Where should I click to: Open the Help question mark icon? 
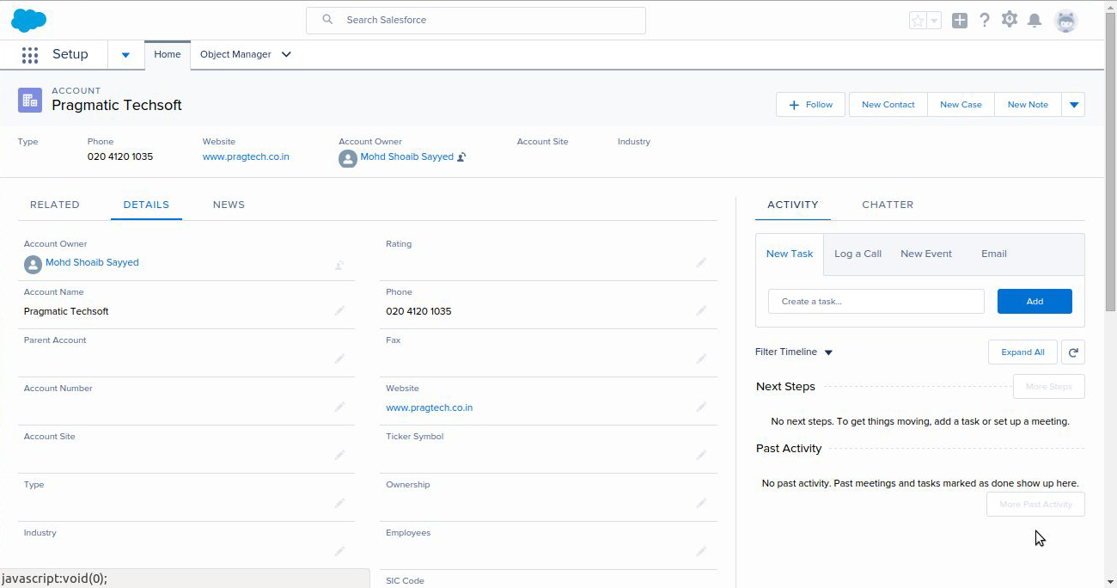pyautogui.click(x=985, y=21)
